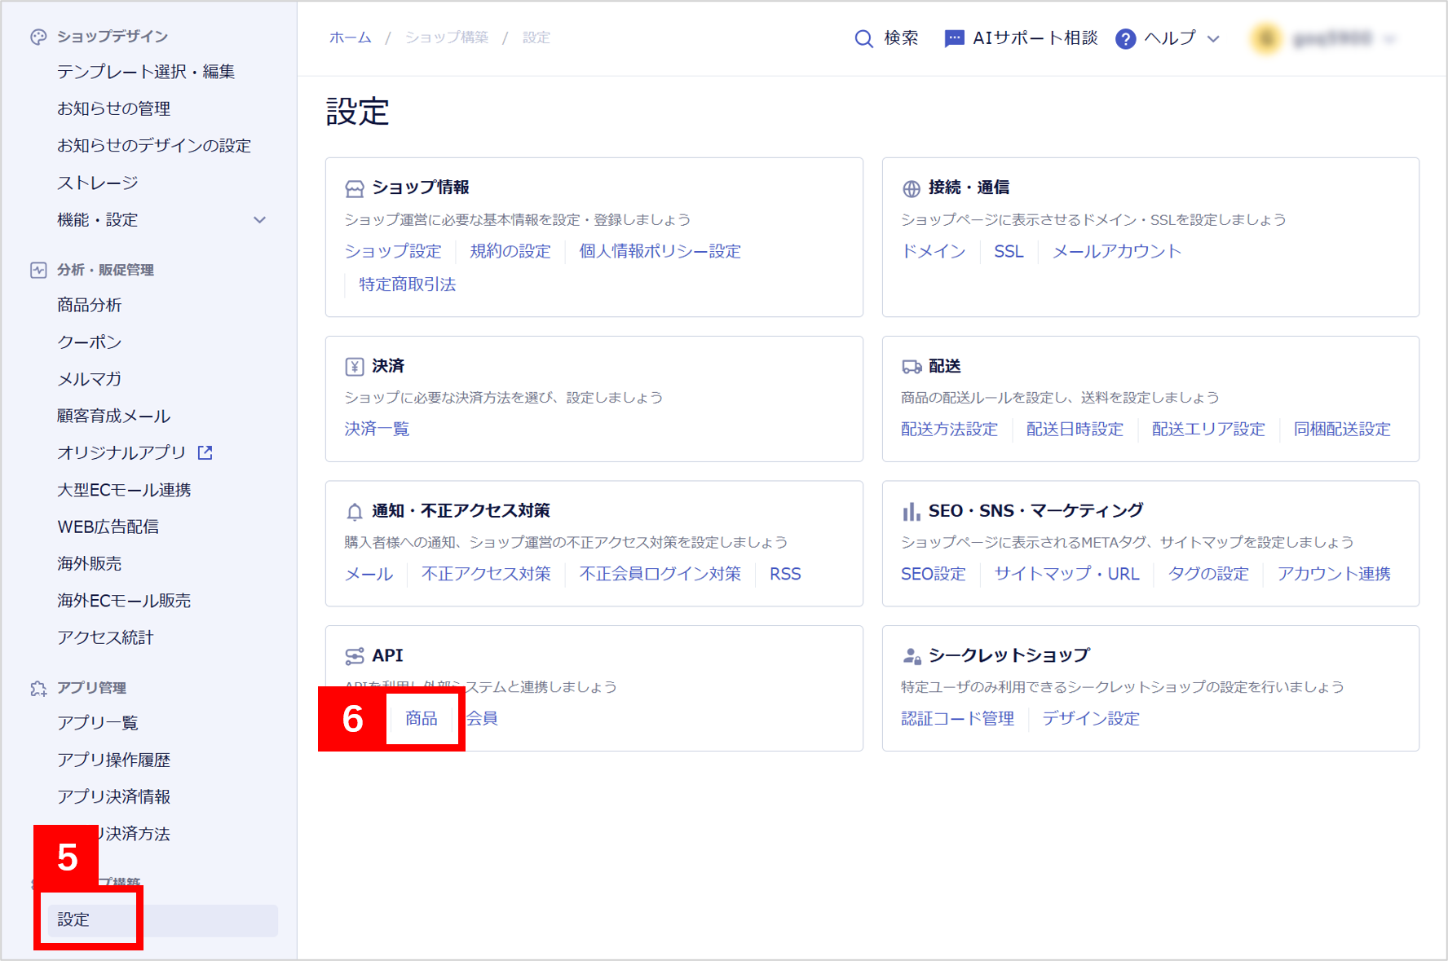The image size is (1448, 961).
Task: Expand the 機能・設定 chevron
Action: click(x=259, y=220)
